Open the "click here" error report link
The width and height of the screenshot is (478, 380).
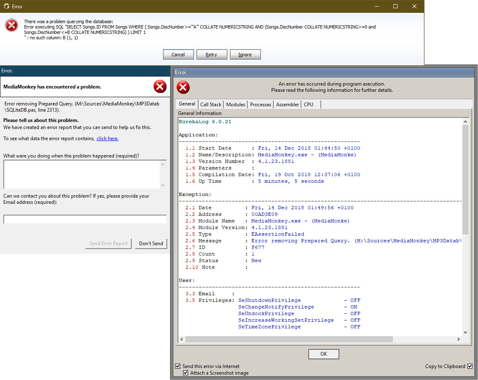[x=107, y=139]
